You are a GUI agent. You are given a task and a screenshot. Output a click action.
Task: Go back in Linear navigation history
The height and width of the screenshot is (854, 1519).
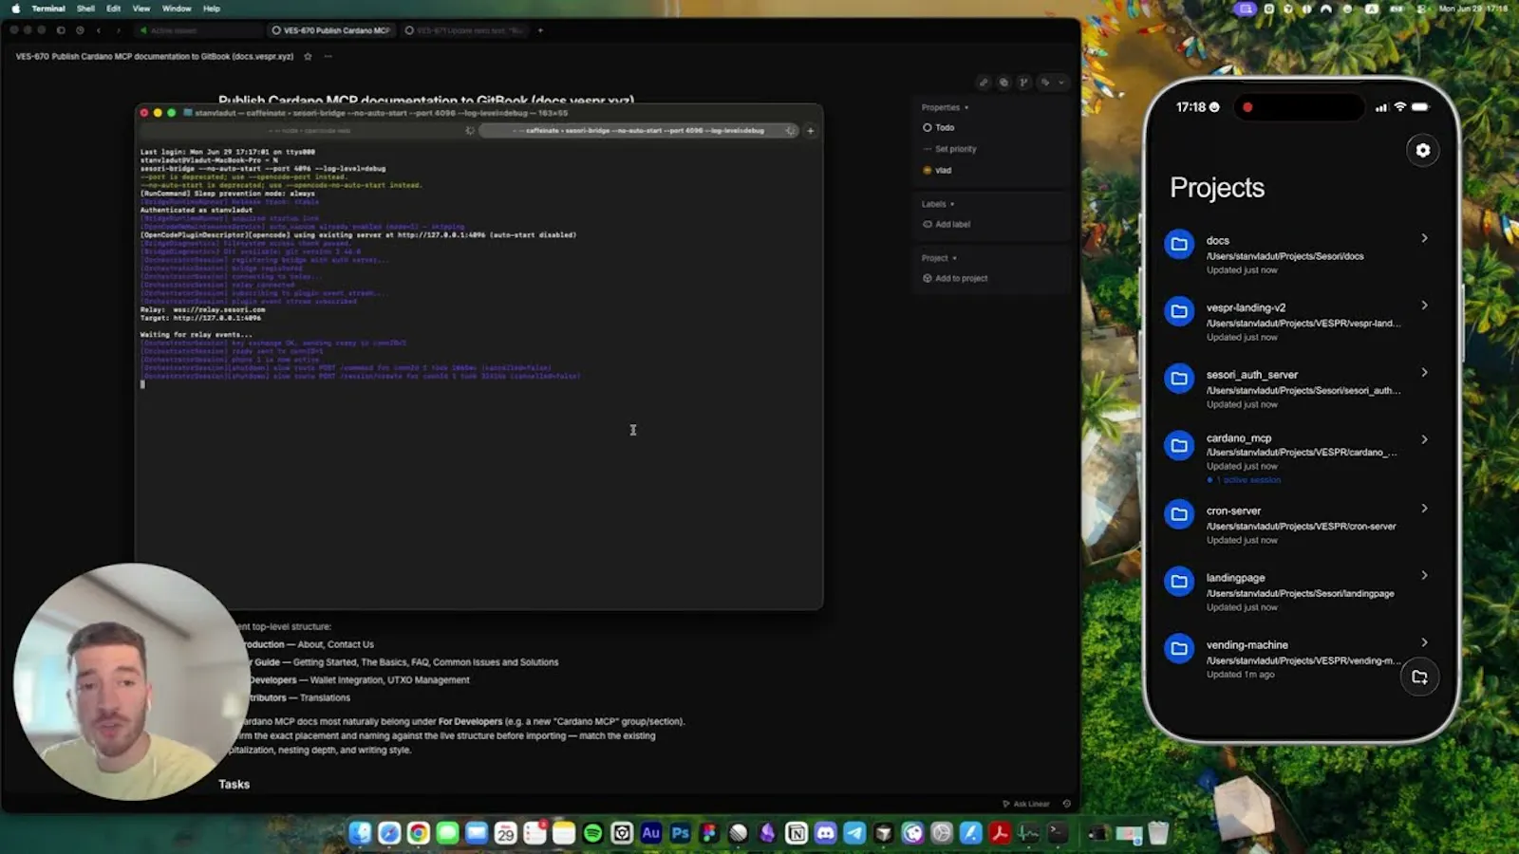[x=99, y=30]
